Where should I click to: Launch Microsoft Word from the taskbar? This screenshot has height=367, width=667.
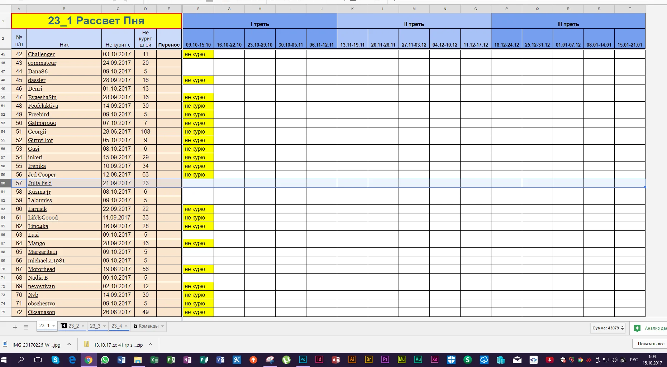(x=122, y=360)
